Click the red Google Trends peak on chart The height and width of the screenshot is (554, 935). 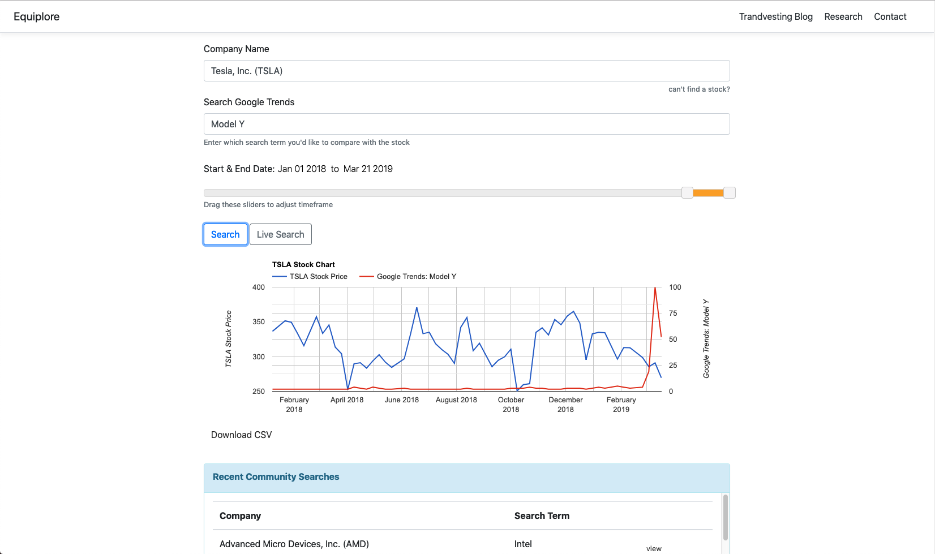pos(655,288)
